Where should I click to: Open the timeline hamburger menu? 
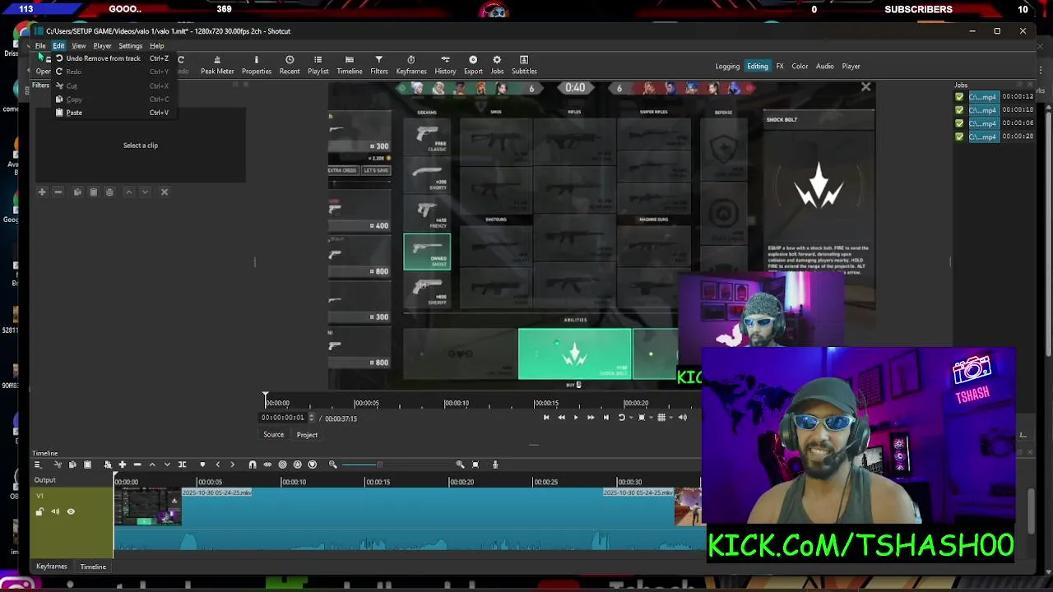(37, 465)
